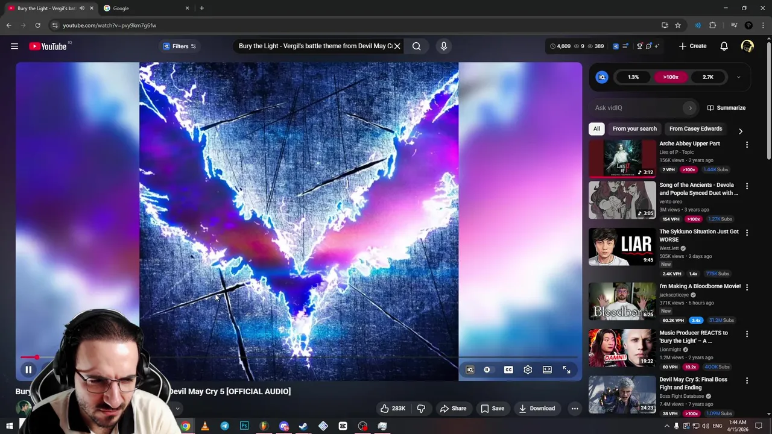
Task: Click the round vidIQ logo in sidebar panel
Action: point(602,77)
